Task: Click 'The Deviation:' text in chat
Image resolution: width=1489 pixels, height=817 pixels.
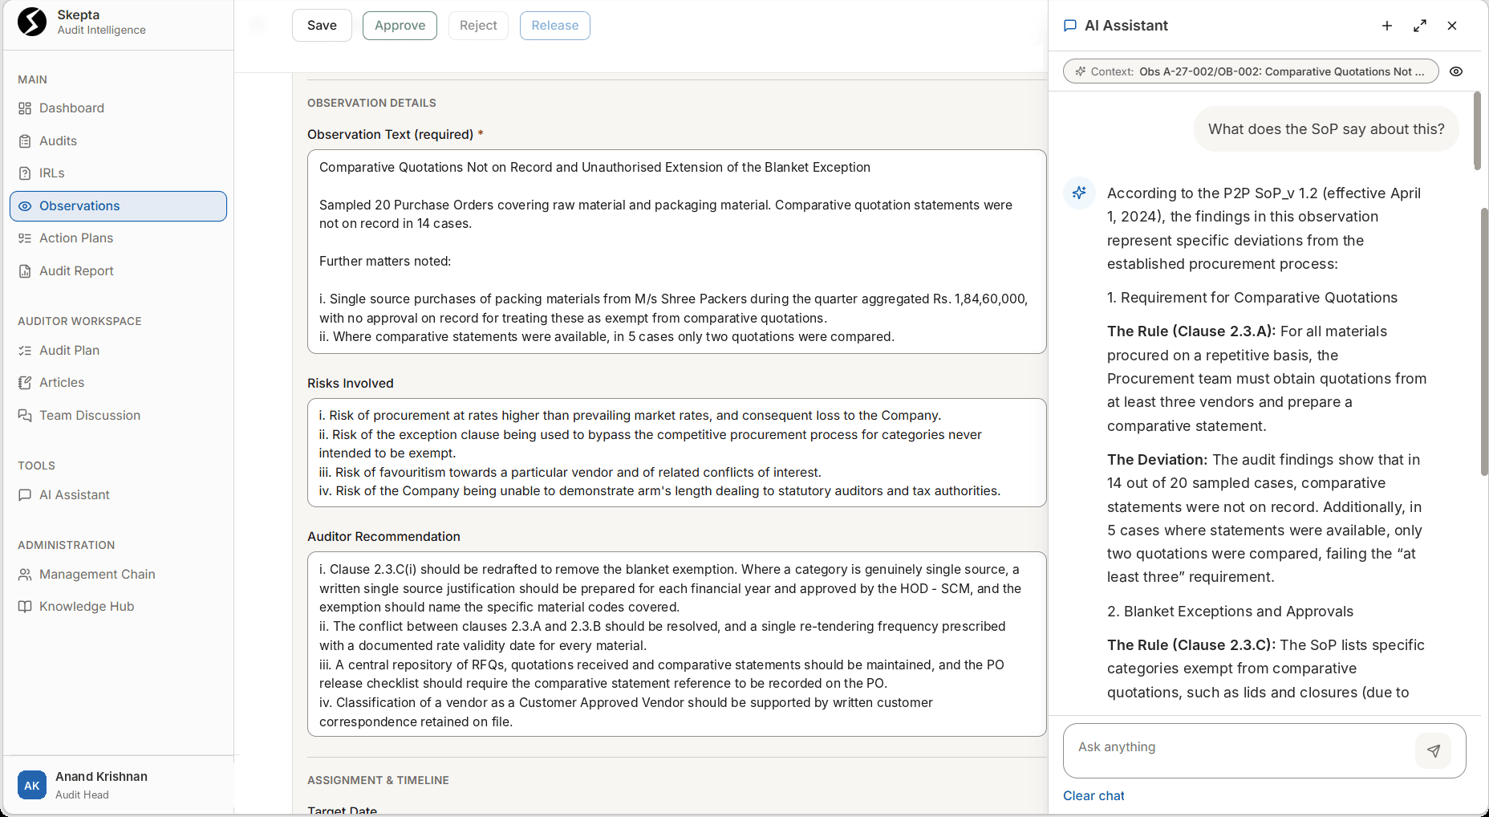Action: pyautogui.click(x=1157, y=460)
